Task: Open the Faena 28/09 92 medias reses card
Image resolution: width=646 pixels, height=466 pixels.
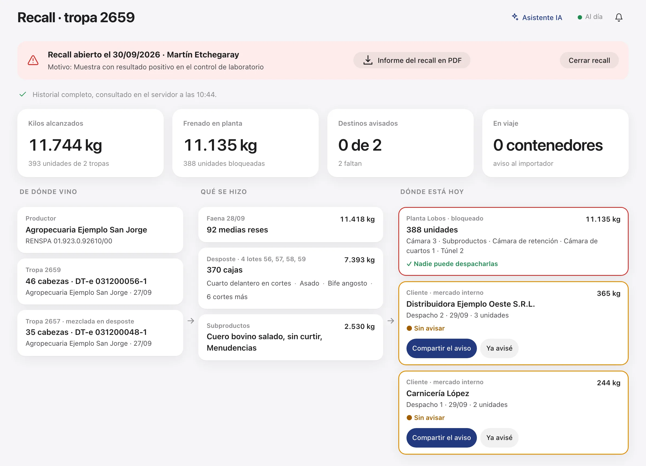Action: click(290, 224)
